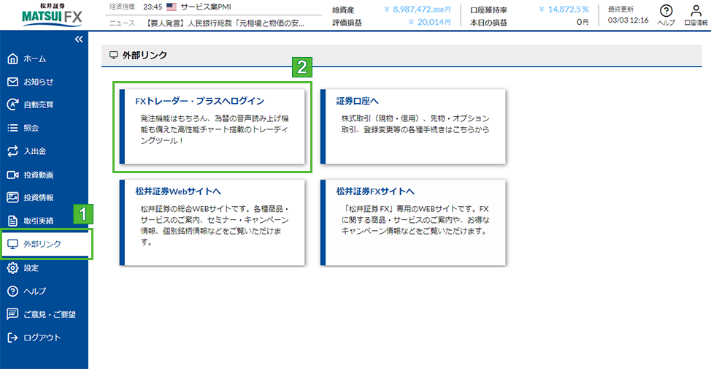Click the 外部リンク monitor icon in sidebar
This screenshot has height=369, width=711.
click(12, 244)
